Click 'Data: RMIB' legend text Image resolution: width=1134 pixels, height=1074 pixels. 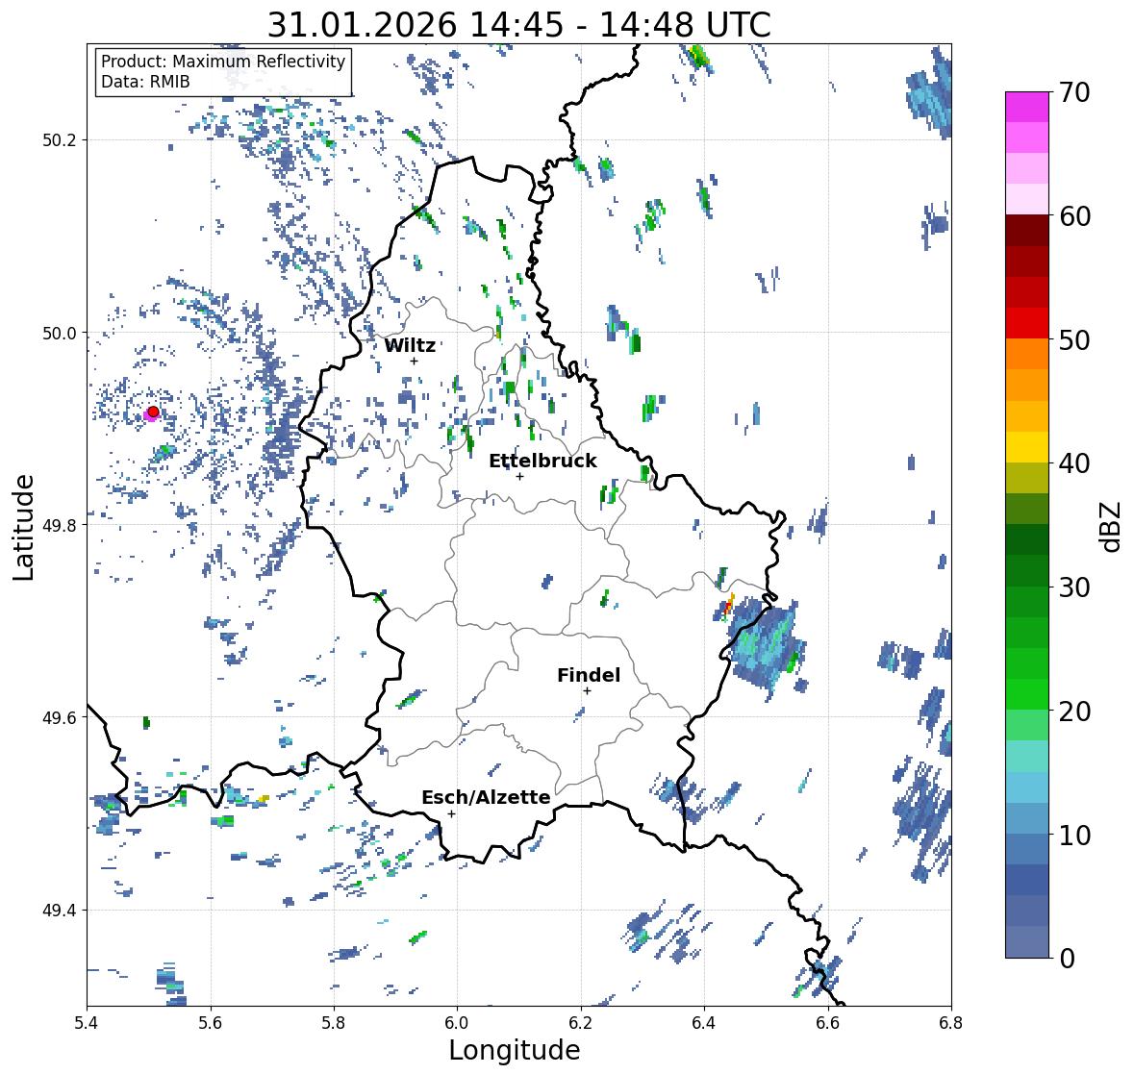[x=145, y=82]
